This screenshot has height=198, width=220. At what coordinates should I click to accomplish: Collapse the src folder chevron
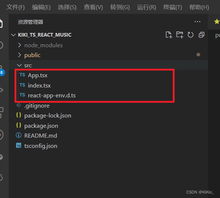pos(19,66)
